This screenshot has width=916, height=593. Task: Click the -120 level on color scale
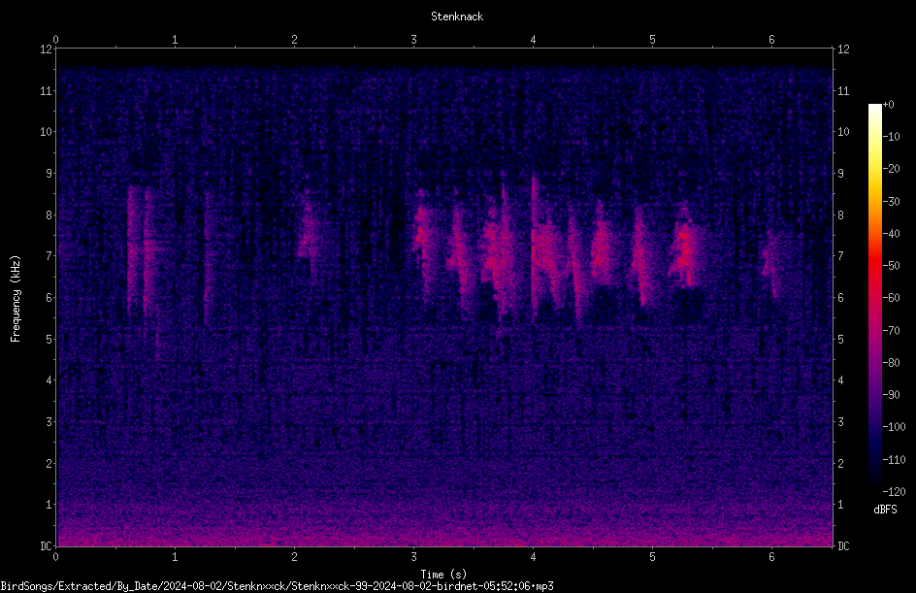[x=894, y=491]
